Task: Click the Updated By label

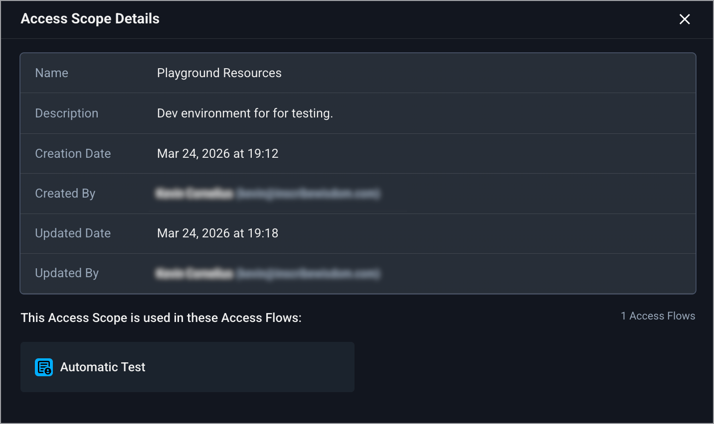Action: 67,273
